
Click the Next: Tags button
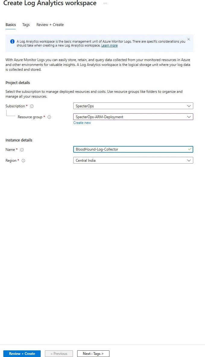[93, 353]
